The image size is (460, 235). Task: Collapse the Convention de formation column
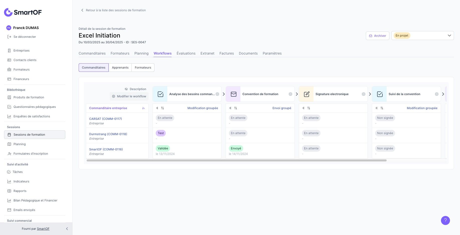(230, 108)
